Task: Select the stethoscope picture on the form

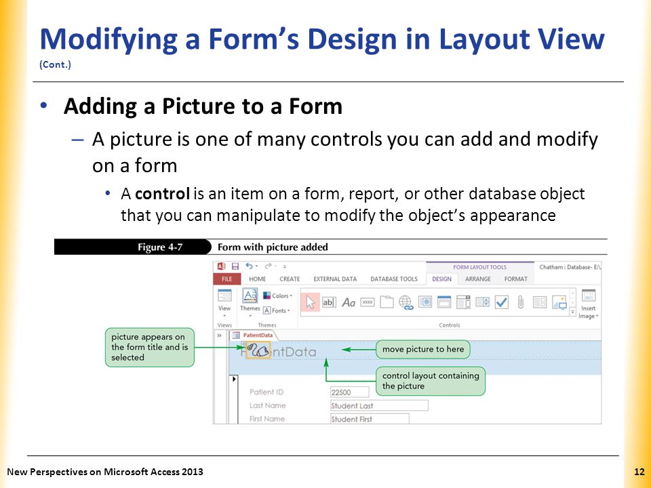Action: pos(258,350)
